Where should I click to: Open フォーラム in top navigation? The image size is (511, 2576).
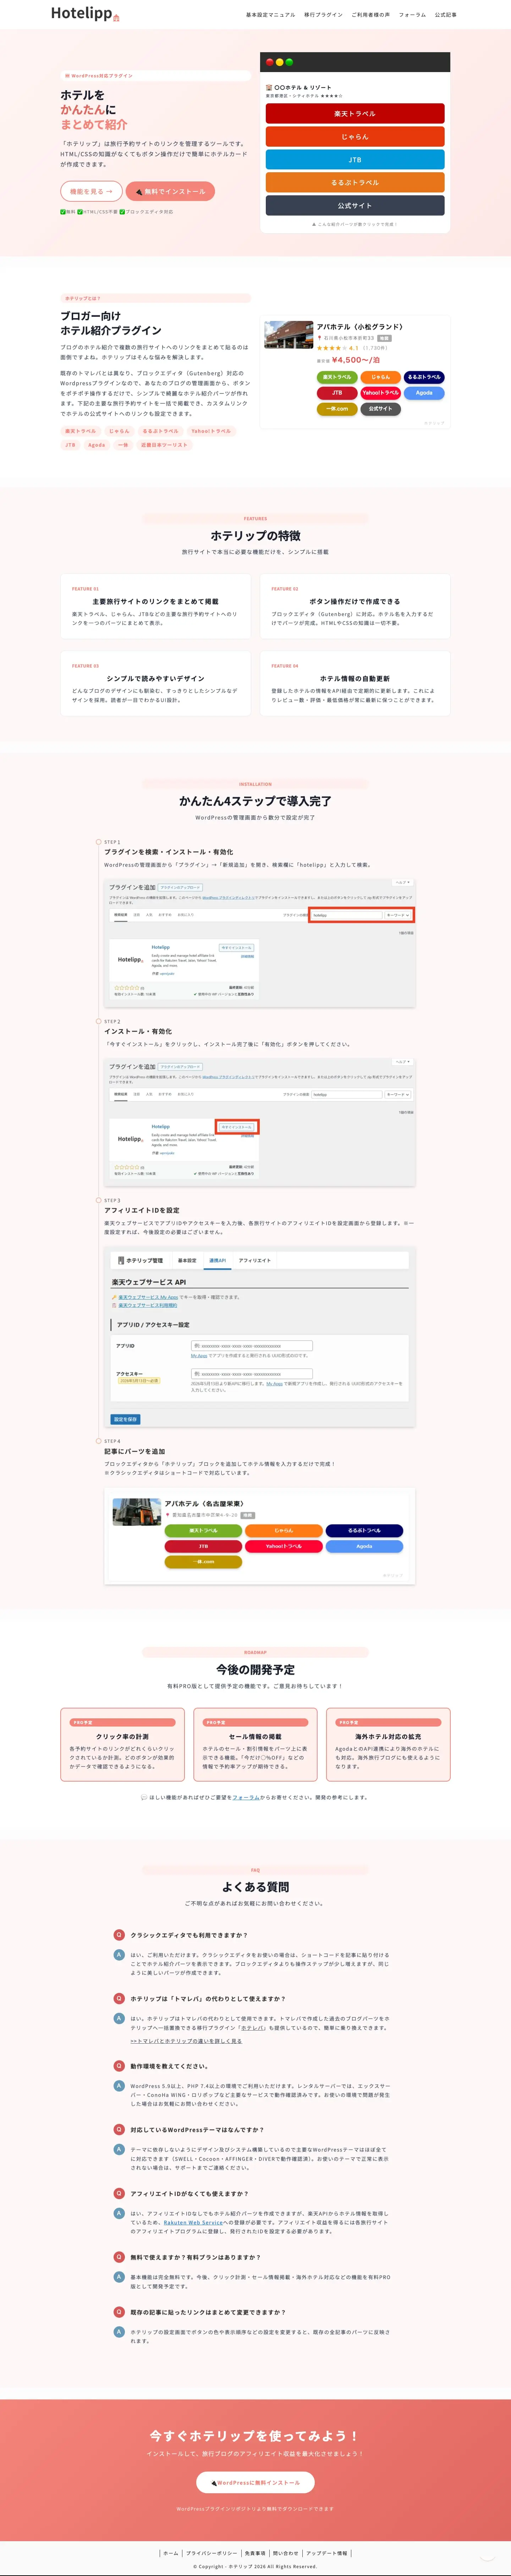[x=412, y=15]
